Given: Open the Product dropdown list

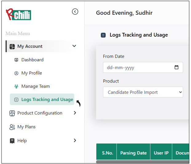Looking at the screenshot, I should (x=143, y=92).
